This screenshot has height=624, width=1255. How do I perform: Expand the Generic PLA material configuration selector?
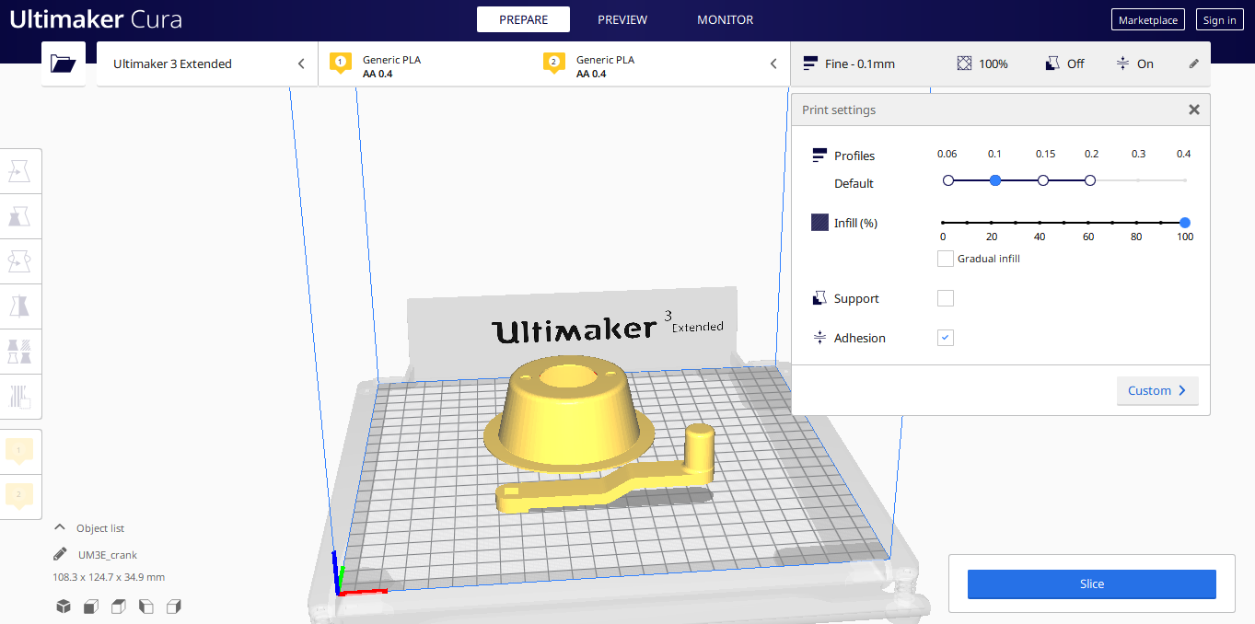click(553, 64)
